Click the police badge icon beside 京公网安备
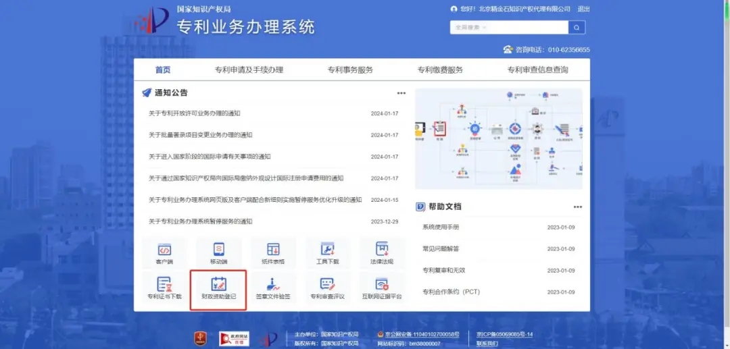The width and height of the screenshot is (730, 349). (381, 334)
